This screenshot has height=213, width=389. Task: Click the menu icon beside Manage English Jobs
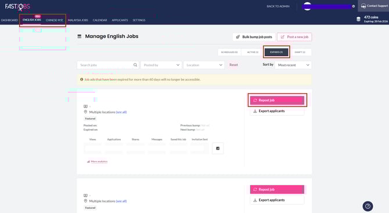coord(80,36)
